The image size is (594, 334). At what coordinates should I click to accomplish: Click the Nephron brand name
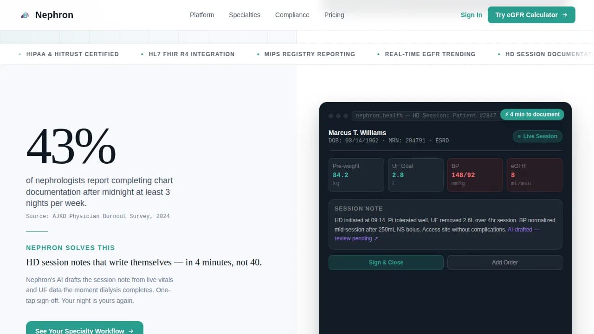click(54, 15)
